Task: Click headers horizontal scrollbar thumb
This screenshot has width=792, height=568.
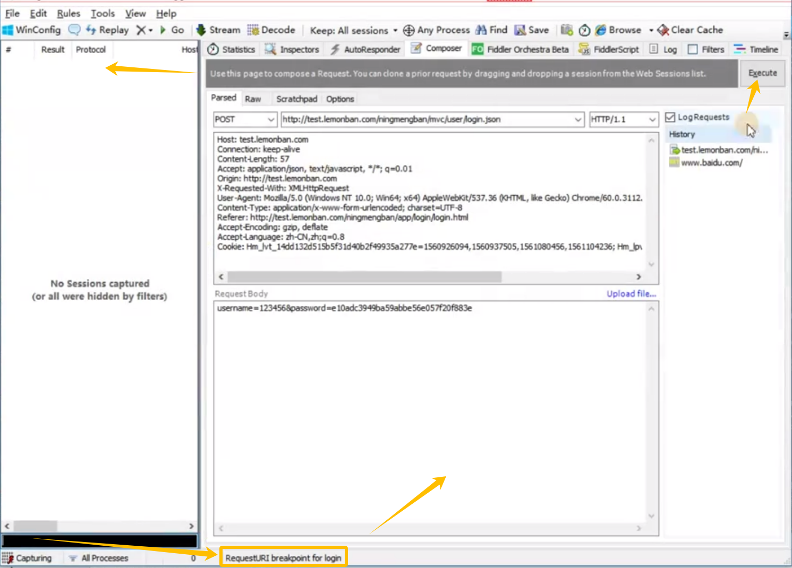Action: [364, 277]
